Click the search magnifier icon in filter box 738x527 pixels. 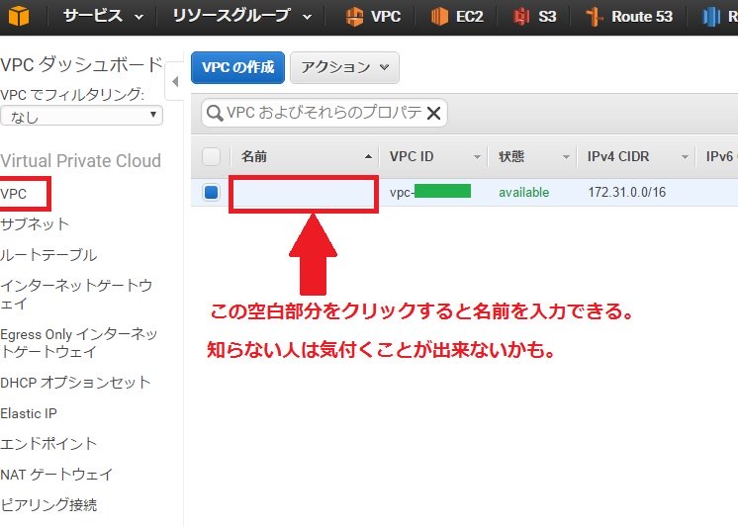215,114
